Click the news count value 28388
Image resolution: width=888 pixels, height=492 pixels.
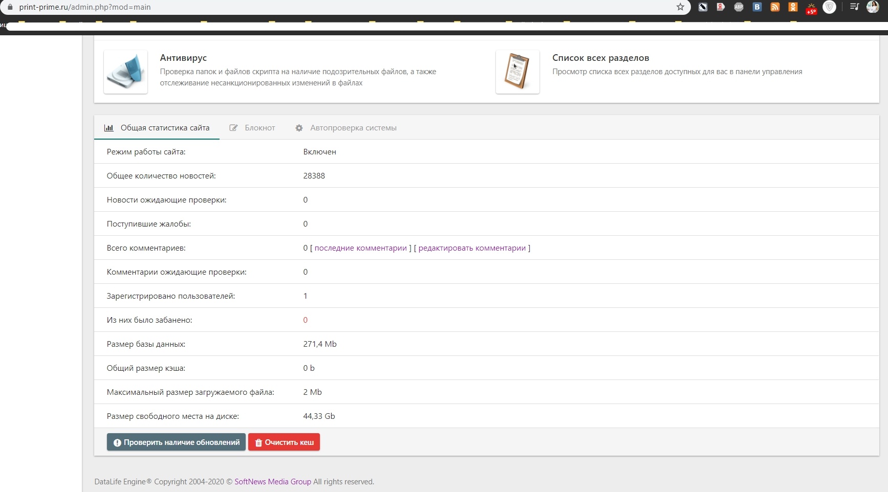point(314,176)
